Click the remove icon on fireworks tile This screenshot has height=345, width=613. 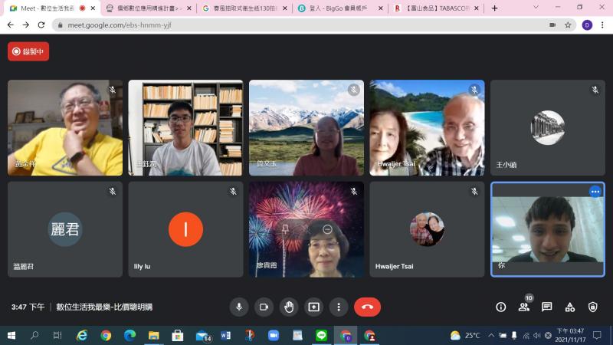click(x=327, y=229)
